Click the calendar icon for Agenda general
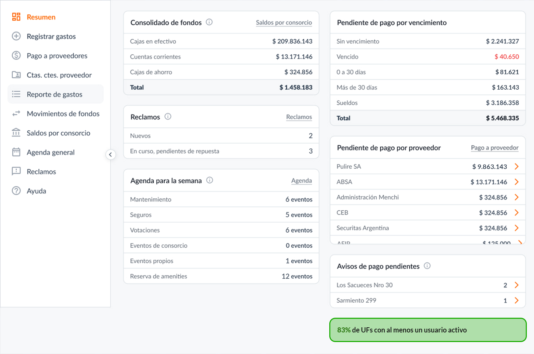Image resolution: width=534 pixels, height=354 pixels. pos(16,152)
